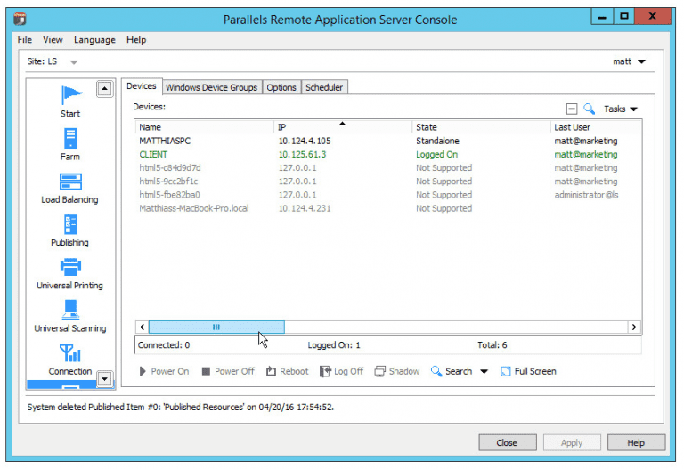Image resolution: width=684 pixels, height=469 pixels.
Task: Switch to Windows Device Groups tab
Action: (x=212, y=87)
